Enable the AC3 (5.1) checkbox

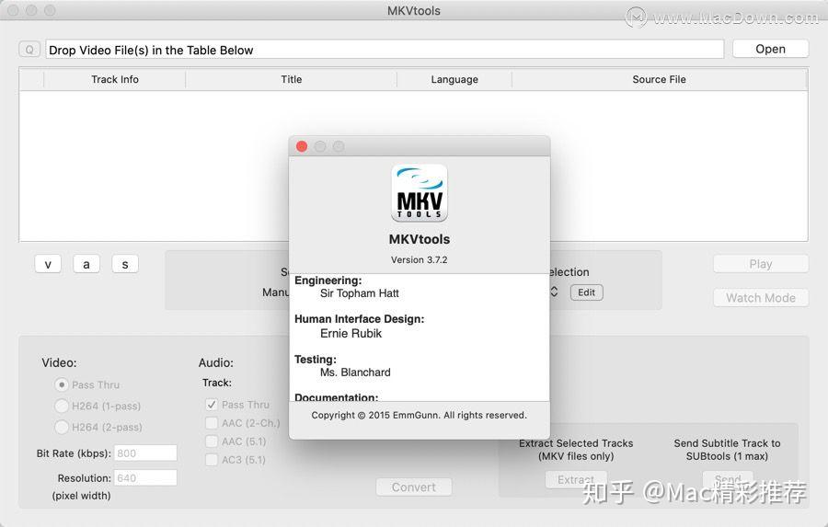pyautogui.click(x=212, y=460)
